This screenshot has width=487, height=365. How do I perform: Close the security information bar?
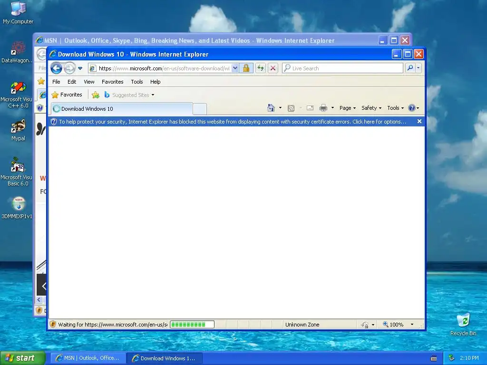click(x=419, y=121)
